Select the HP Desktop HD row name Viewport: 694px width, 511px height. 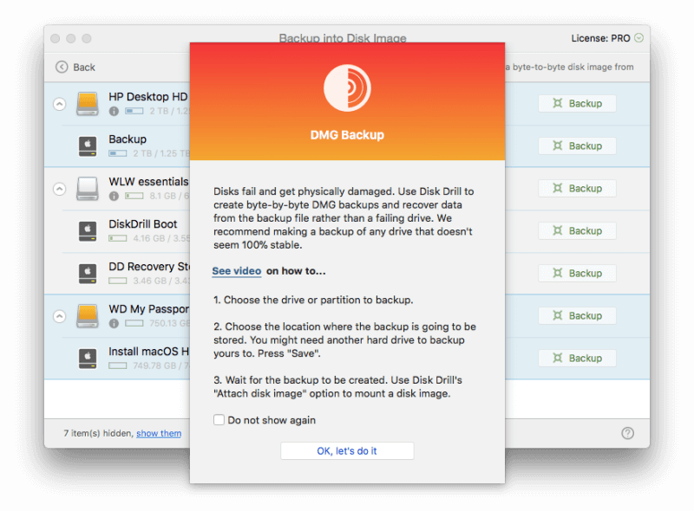pos(148,96)
